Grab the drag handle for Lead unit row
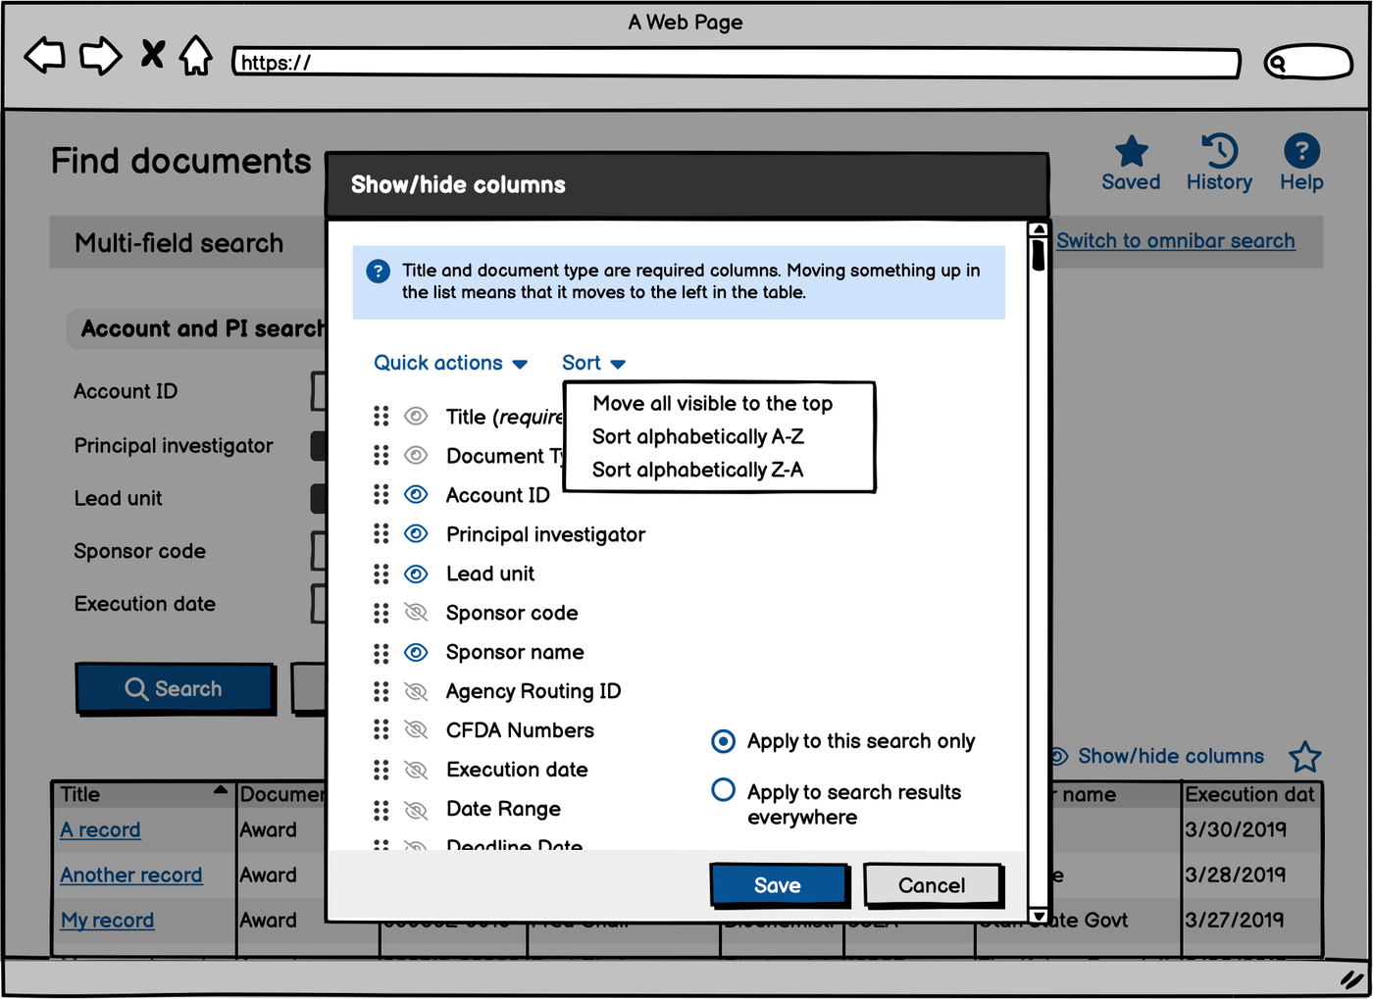The width and height of the screenshot is (1373, 999). point(381,574)
